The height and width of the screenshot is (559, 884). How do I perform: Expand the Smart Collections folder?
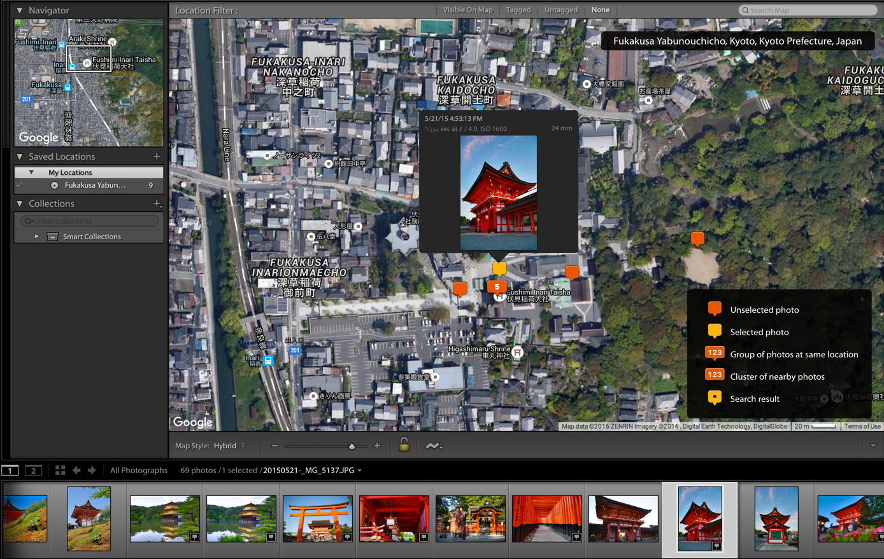[x=37, y=237]
